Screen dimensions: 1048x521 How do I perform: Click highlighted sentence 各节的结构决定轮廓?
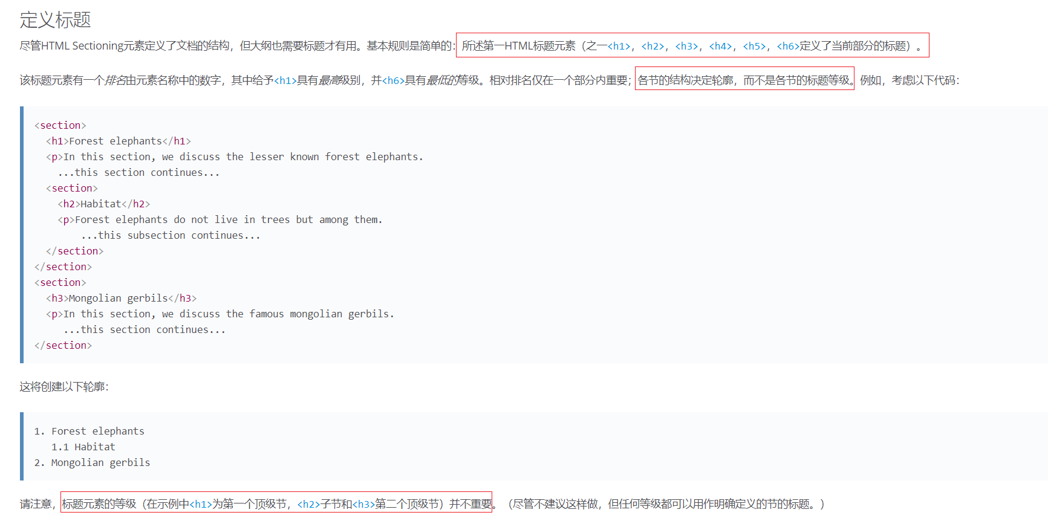click(744, 80)
